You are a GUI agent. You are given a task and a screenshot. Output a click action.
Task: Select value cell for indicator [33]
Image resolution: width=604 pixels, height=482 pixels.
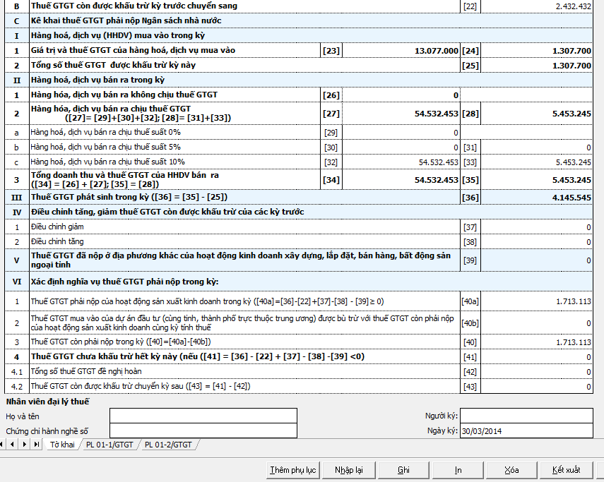[537, 162]
